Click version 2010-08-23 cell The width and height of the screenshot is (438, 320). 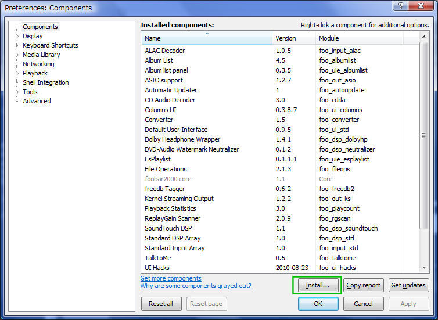coord(292,268)
